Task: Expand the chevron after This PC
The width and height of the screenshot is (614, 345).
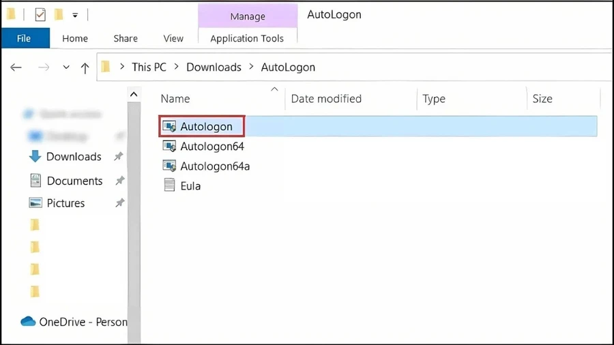Action: click(177, 67)
